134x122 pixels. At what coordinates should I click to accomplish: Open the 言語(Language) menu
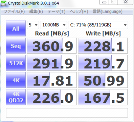tap(108, 12)
